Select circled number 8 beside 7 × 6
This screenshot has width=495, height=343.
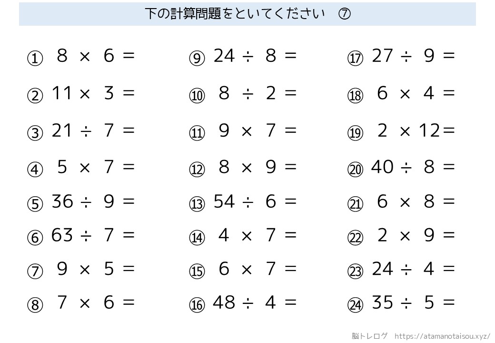(x=35, y=305)
